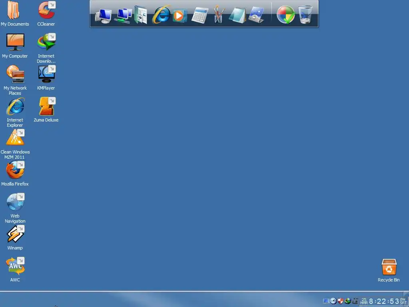Viewport: 409px width, 307px height.
Task: Launch the KMPlayer desktop shortcut
Action: 46,78
